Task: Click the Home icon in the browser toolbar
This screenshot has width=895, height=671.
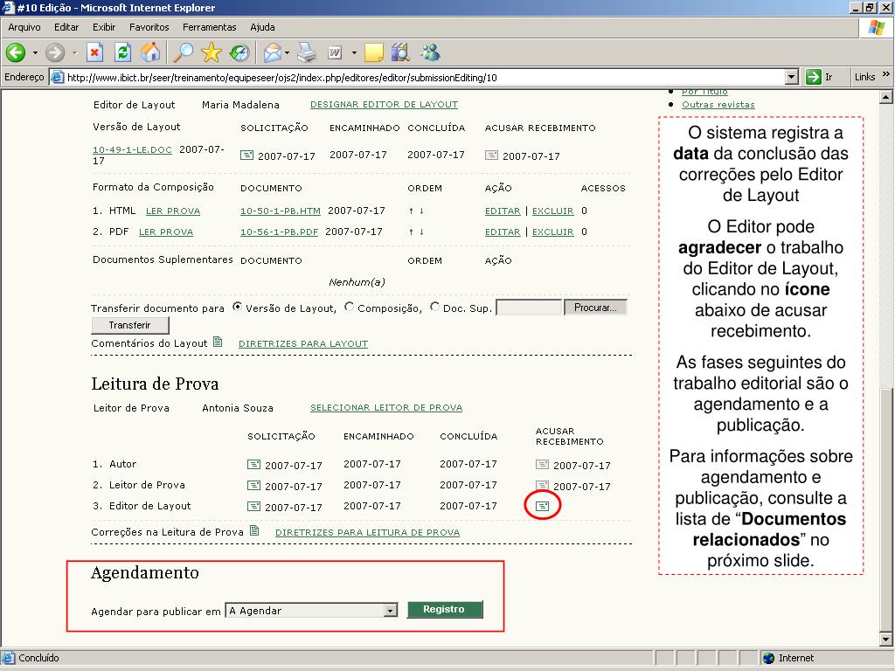Action: pos(150,52)
